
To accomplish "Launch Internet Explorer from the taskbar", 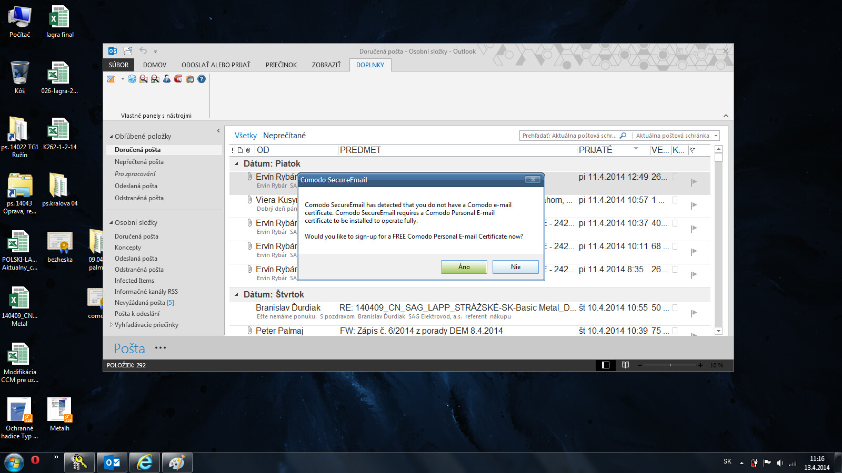I will (x=145, y=462).
